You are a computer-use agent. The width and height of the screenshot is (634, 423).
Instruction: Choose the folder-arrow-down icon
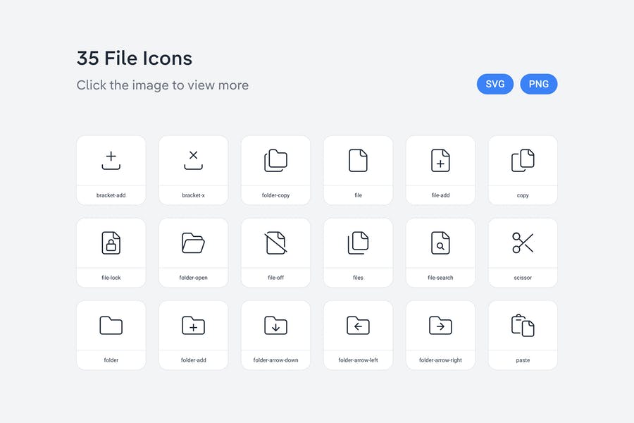[275, 325]
